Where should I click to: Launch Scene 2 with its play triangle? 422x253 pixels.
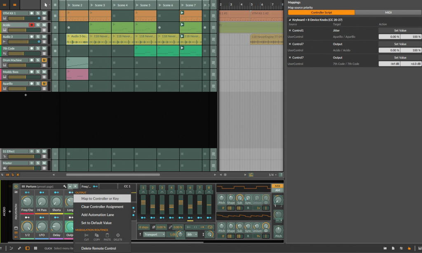coord(69,5)
